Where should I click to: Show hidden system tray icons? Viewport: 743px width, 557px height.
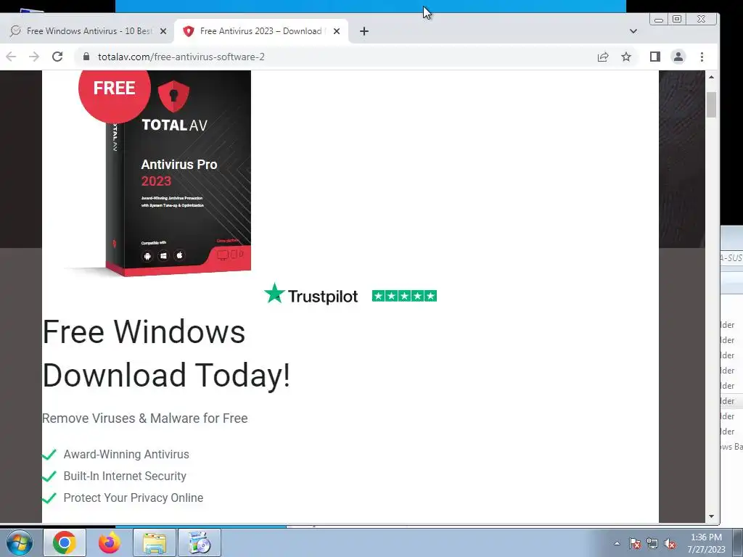617,543
